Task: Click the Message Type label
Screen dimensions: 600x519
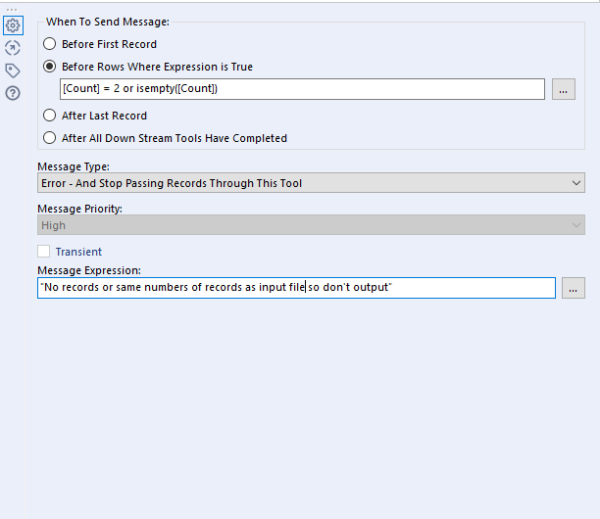Action: [74, 167]
